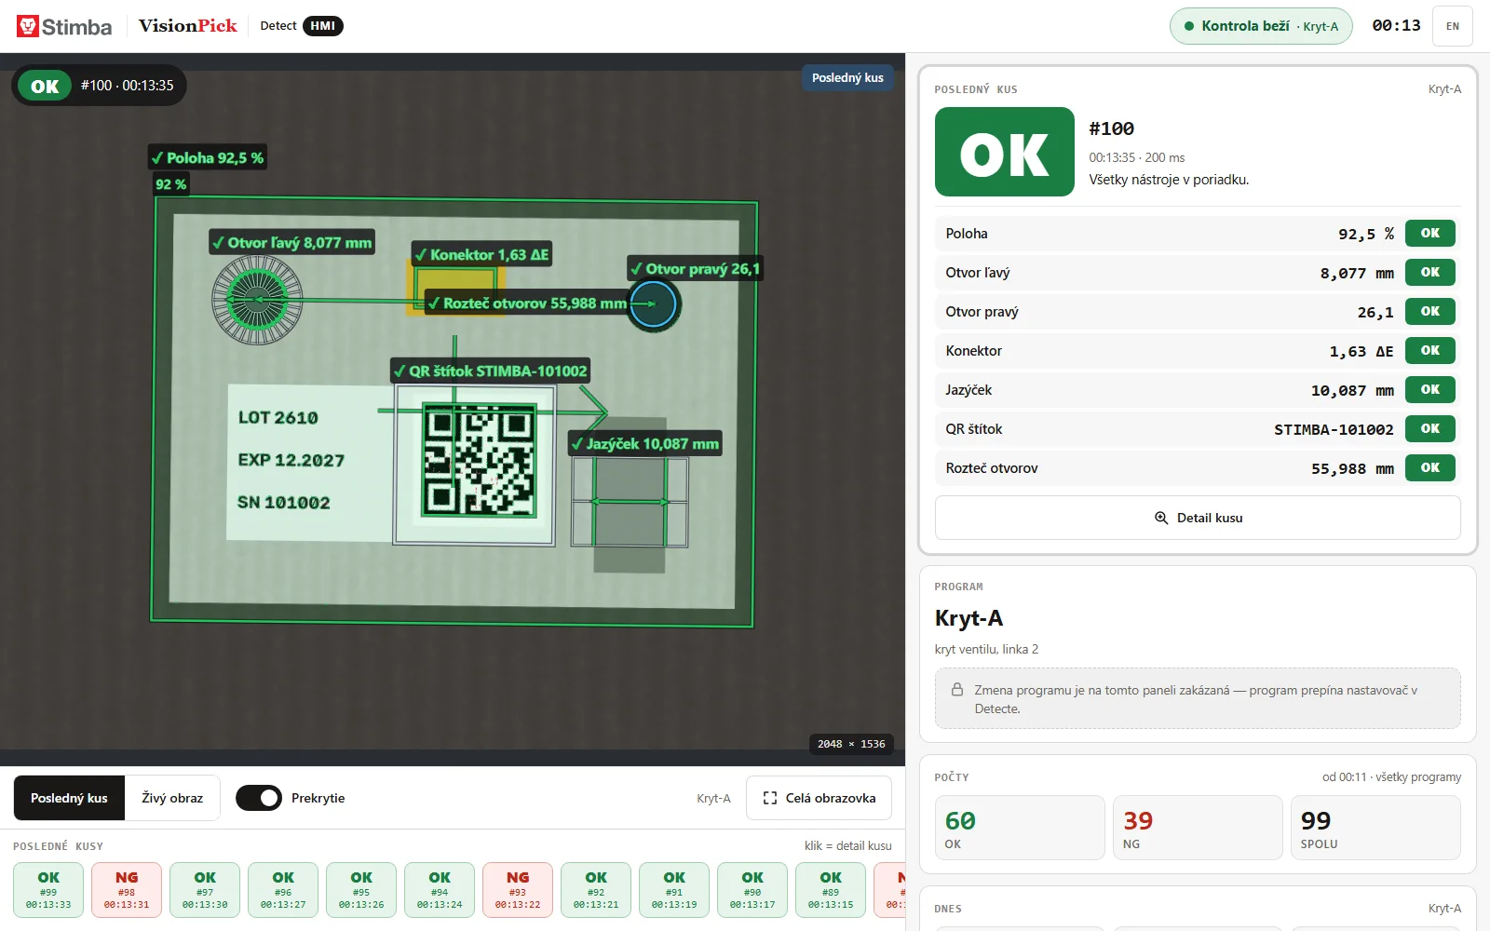The height and width of the screenshot is (931, 1490).
Task: Open recent piece #91 OK card
Action: (x=674, y=890)
